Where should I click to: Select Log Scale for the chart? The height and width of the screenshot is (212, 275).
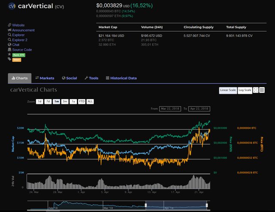pos(245,91)
